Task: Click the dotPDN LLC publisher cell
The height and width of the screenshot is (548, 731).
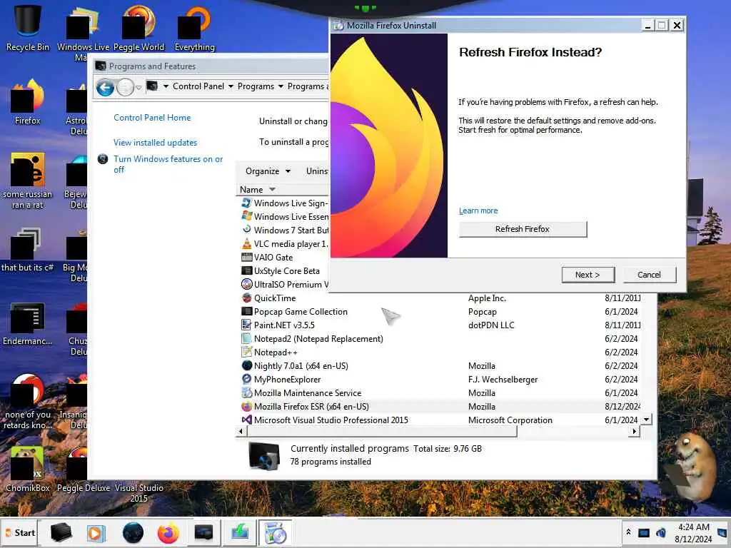Action: (x=491, y=325)
